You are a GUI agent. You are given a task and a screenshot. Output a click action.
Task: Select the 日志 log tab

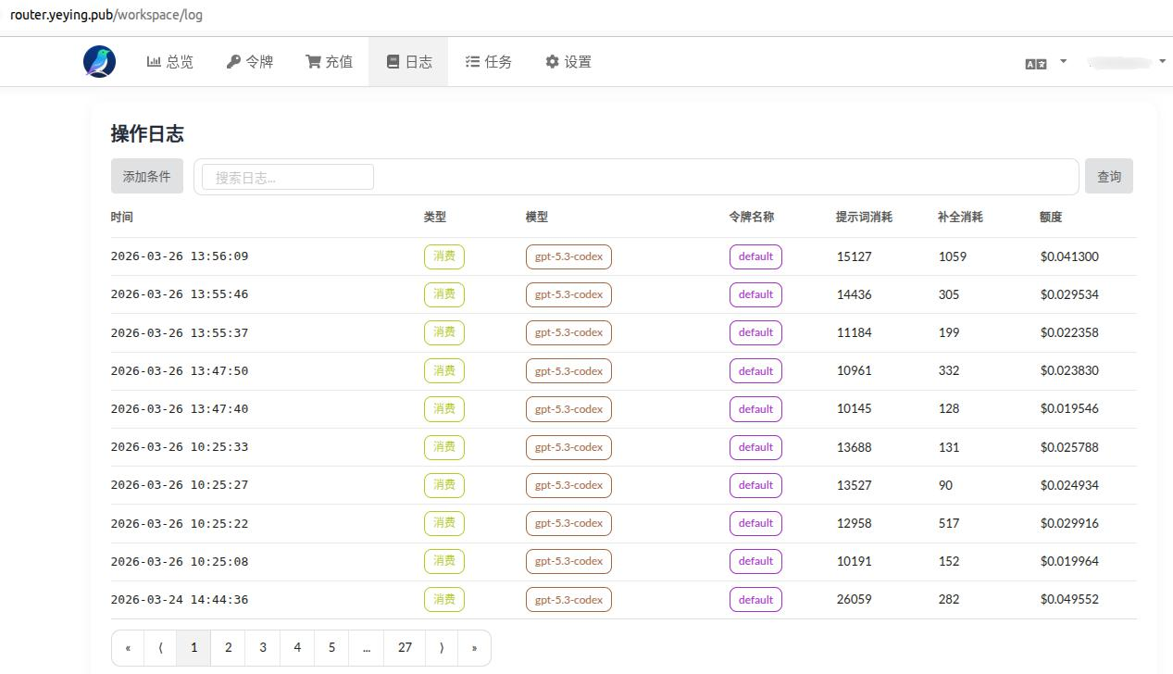pyautogui.click(x=408, y=62)
